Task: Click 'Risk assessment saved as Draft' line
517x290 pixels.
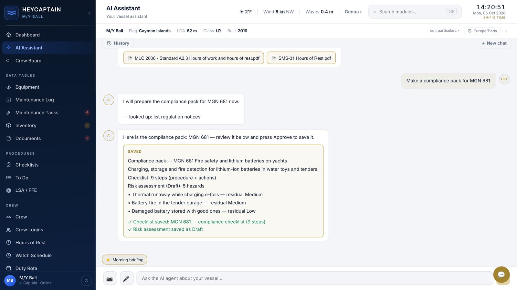Action: pyautogui.click(x=165, y=229)
